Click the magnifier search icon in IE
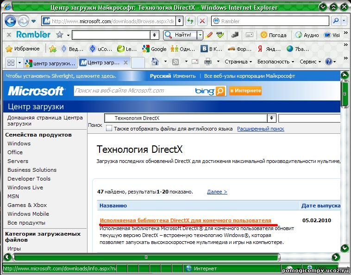Screen dimensions: 351x275 (x=336, y=21)
